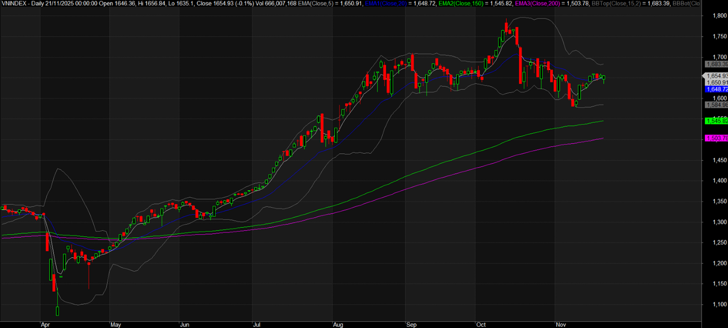Click the gray 1,584.98 BBBot price tag
Screen dimensions: 728x328
pyautogui.click(x=716, y=105)
